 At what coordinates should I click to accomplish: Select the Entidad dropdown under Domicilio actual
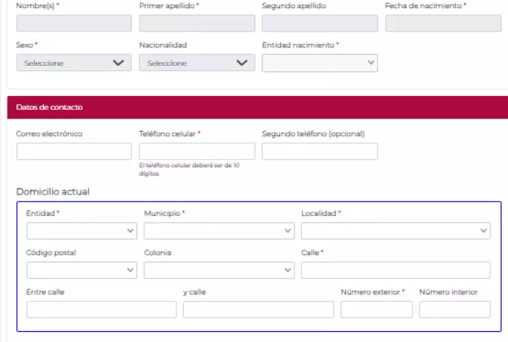click(x=81, y=231)
